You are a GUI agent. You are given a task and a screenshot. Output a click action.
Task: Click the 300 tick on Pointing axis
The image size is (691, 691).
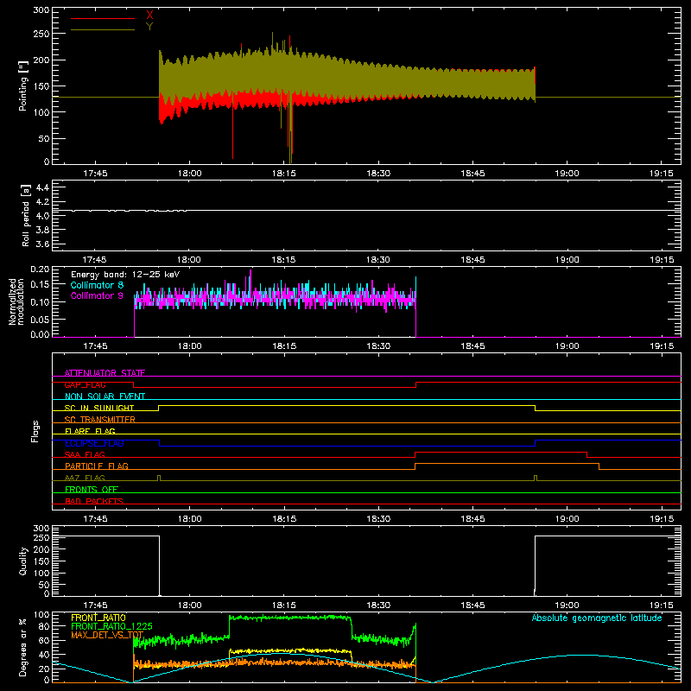[x=41, y=10]
